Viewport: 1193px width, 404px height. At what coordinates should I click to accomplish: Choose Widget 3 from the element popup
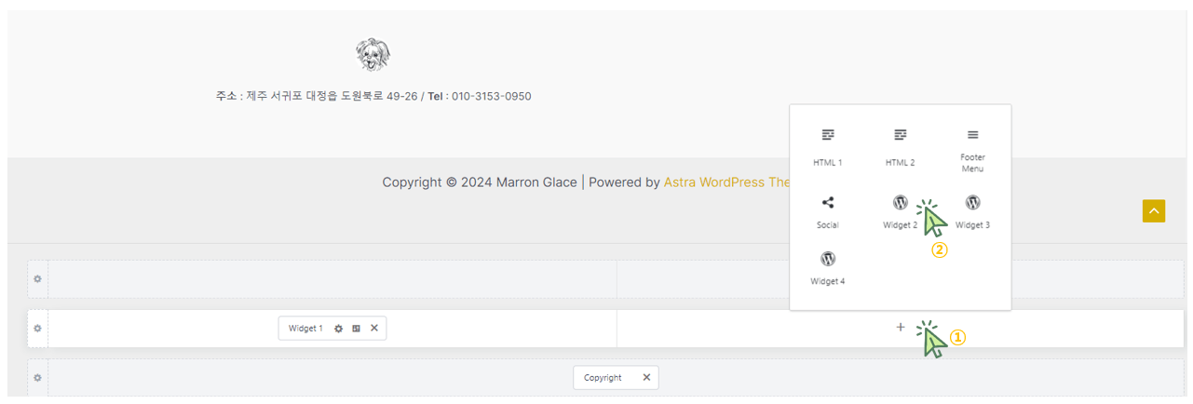(972, 212)
